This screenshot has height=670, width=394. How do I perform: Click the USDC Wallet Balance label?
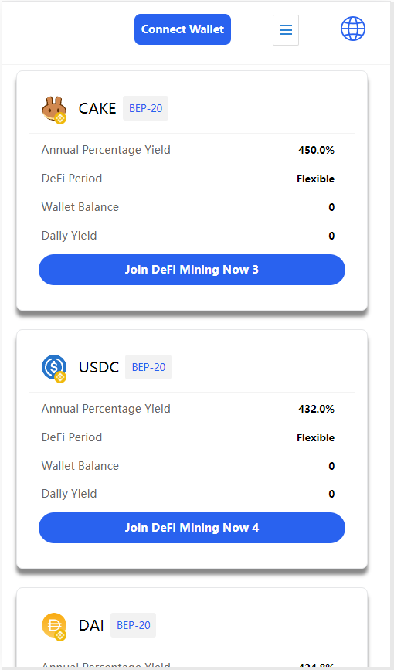[x=80, y=466]
